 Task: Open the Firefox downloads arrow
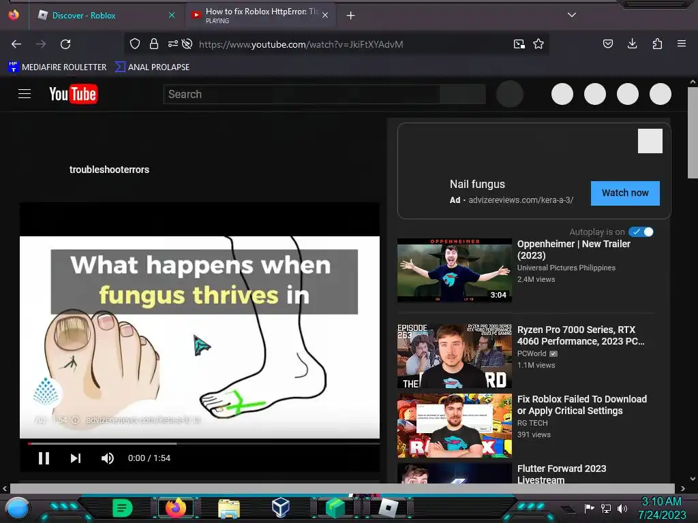click(632, 44)
